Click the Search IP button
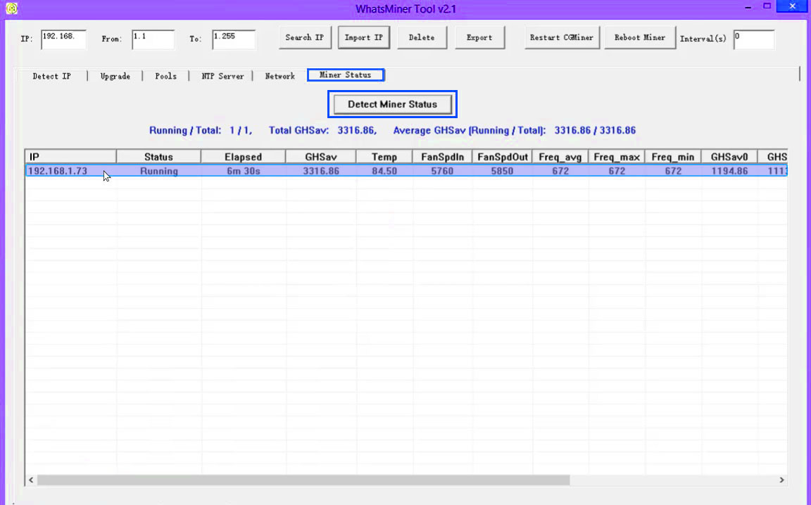 [305, 38]
